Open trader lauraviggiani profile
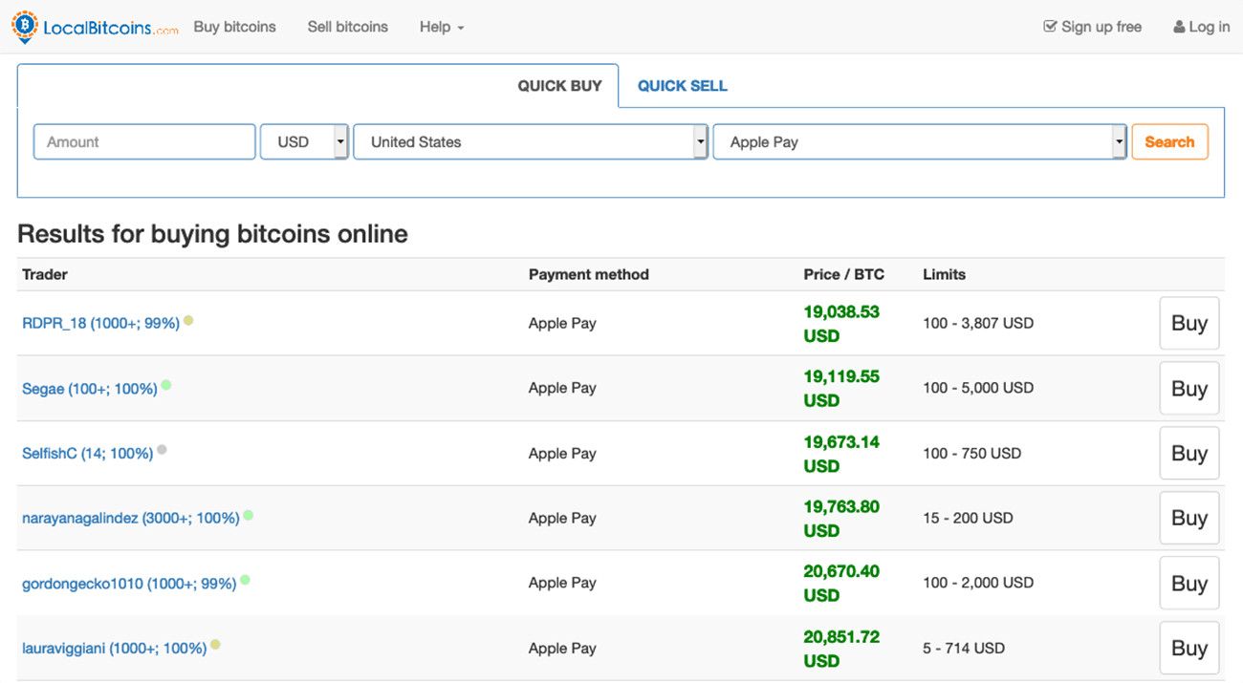Screen dimensions: 1243x683 [x=114, y=648]
